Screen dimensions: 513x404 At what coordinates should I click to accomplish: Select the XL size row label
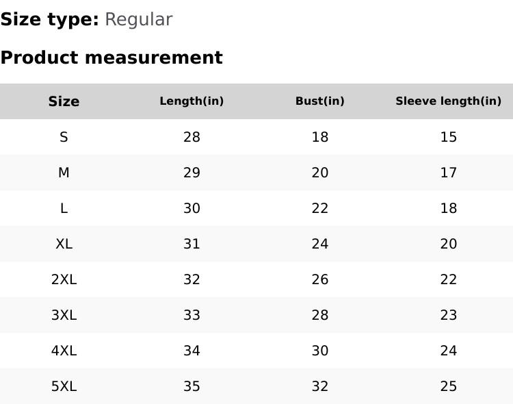pyautogui.click(x=64, y=244)
